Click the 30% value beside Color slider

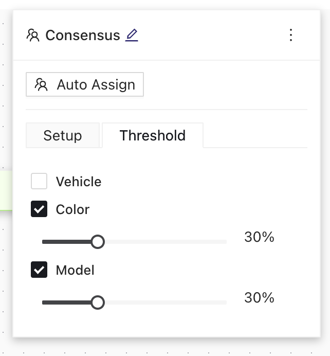[x=259, y=237]
